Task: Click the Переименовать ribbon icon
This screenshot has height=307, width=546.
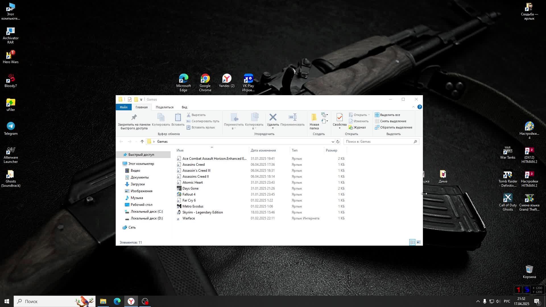Action: [292, 117]
